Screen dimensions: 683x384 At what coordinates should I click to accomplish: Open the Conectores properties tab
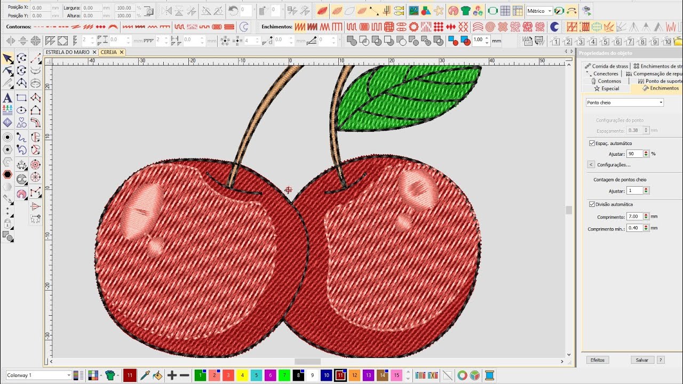602,74
